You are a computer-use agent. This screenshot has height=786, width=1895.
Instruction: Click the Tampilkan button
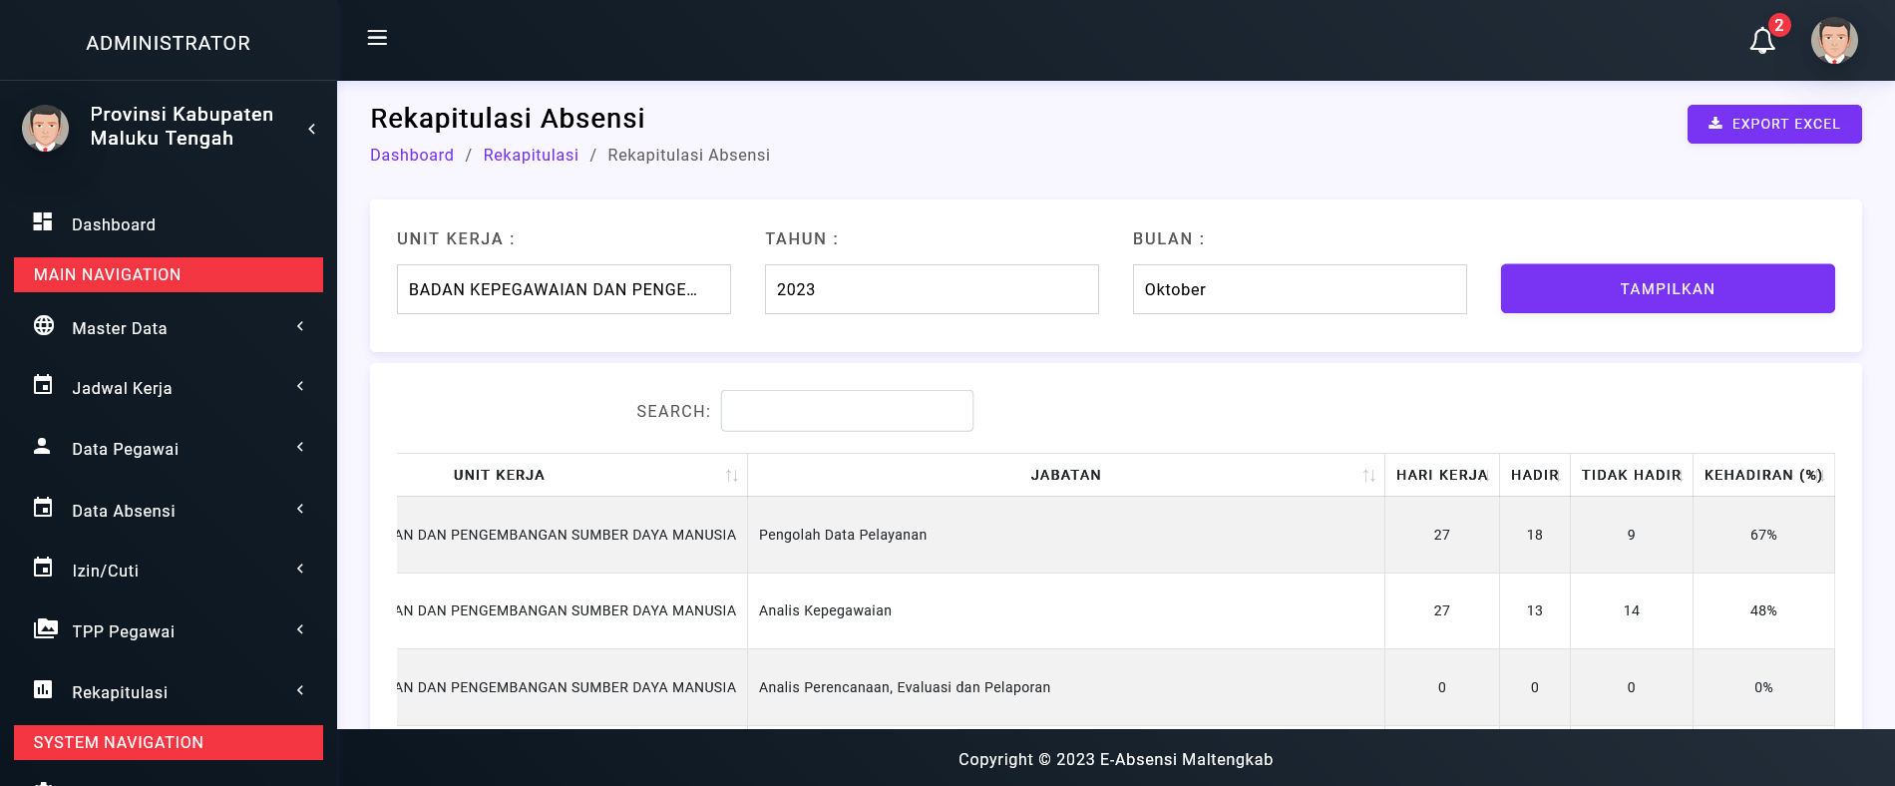1668,288
